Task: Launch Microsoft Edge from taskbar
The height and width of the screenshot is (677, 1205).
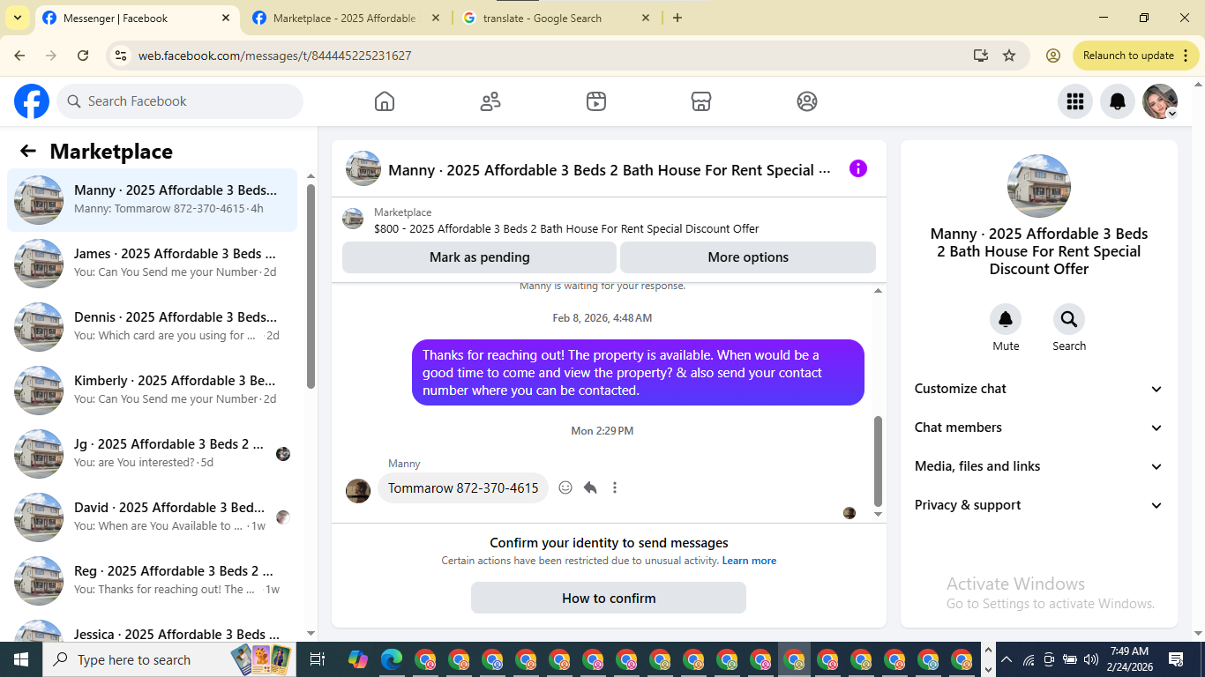Action: [x=392, y=659]
